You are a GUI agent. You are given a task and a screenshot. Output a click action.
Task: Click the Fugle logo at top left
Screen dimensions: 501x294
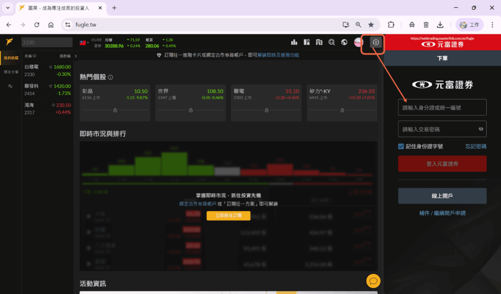pos(9,42)
